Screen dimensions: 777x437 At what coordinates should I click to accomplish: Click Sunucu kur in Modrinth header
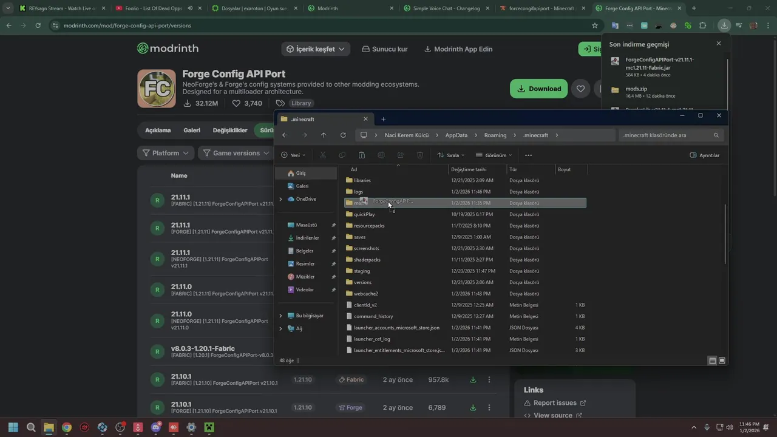coord(384,49)
